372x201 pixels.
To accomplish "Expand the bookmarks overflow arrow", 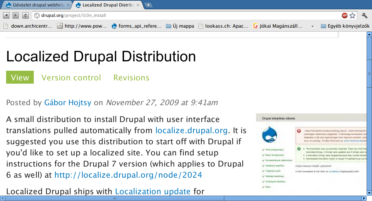I will [312, 26].
